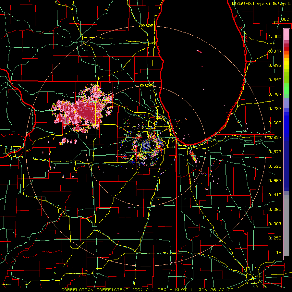The image size is (292, 292).
Task: Click the 100 NMI range ring label
Action: tap(146, 26)
